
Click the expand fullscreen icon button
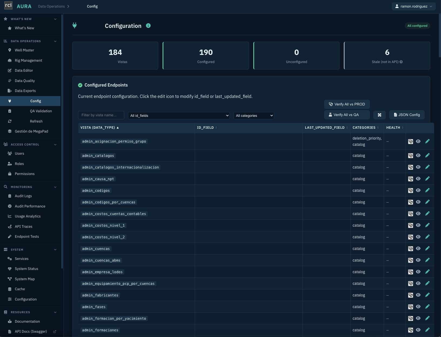point(379,115)
